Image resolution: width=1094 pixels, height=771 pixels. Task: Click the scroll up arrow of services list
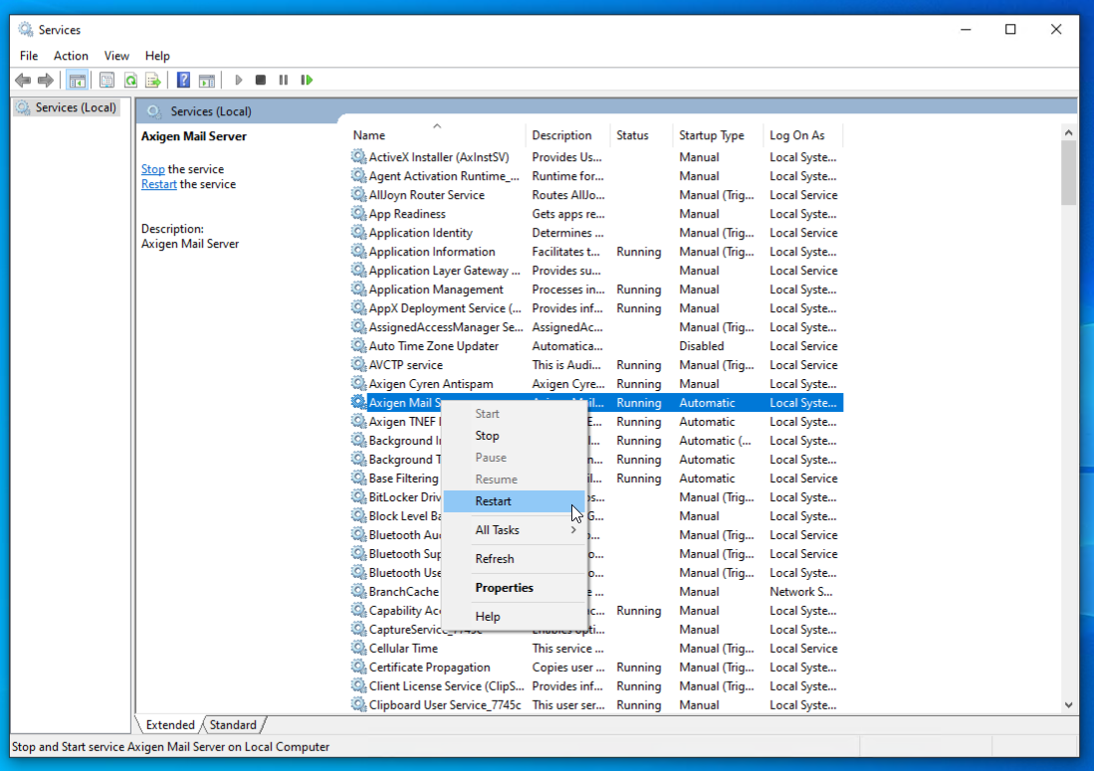pyautogui.click(x=1068, y=132)
